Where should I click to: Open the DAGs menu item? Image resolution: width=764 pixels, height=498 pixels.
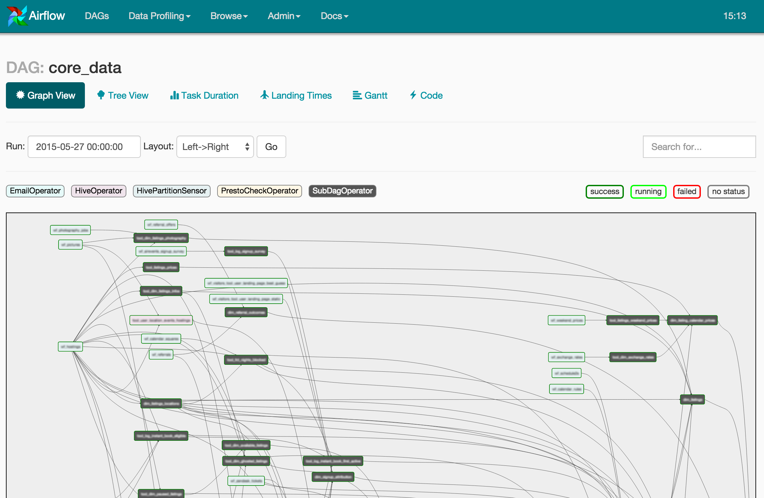(x=97, y=16)
